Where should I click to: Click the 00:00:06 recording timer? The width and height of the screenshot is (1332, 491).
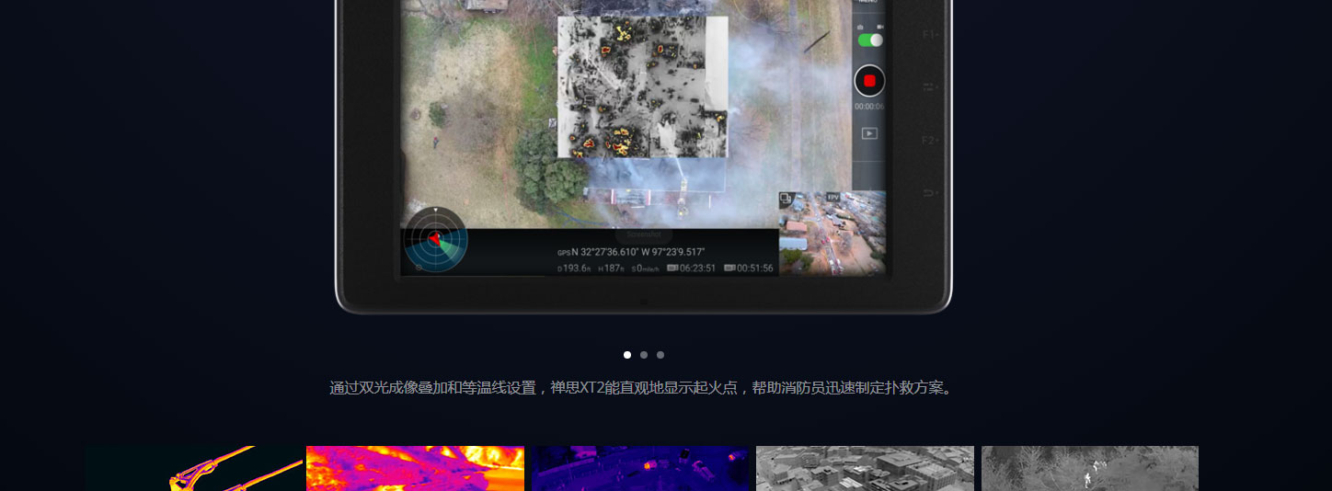pyautogui.click(x=869, y=107)
